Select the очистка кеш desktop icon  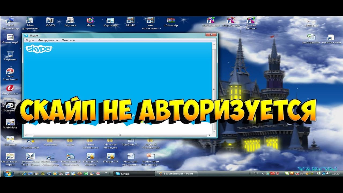pos(331,39)
